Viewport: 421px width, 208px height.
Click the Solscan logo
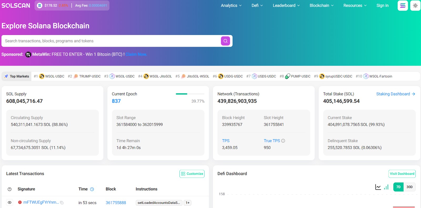click(16, 6)
